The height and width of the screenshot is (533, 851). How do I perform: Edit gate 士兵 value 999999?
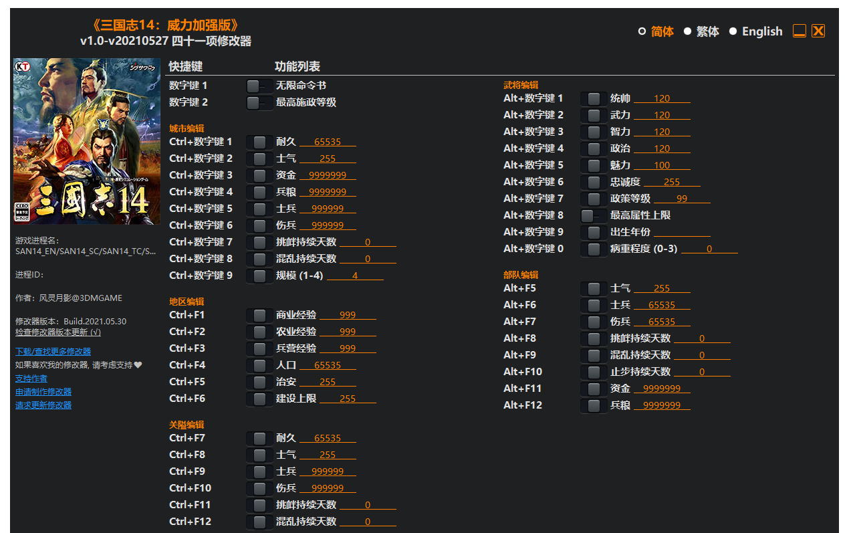click(x=328, y=471)
